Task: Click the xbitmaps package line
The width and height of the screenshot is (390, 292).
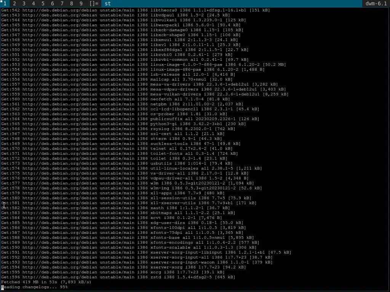Action: coord(118,213)
